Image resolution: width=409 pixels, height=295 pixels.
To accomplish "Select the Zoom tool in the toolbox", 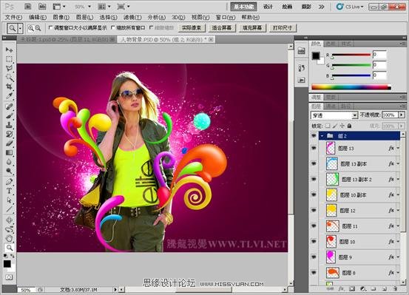I will [9, 248].
